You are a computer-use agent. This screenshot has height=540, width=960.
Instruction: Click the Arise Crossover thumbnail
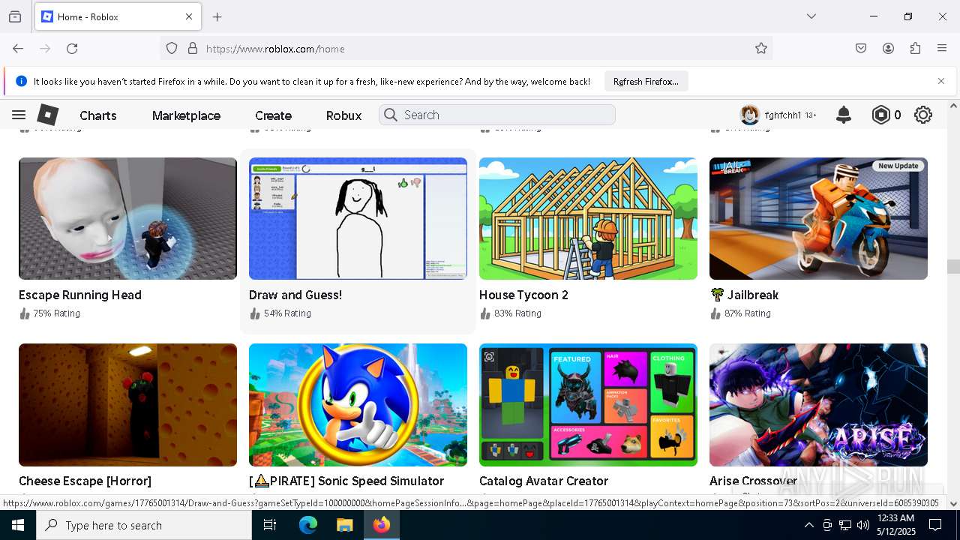pyautogui.click(x=818, y=405)
